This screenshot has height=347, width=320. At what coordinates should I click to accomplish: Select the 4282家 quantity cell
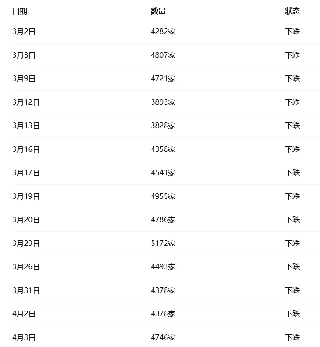(163, 32)
